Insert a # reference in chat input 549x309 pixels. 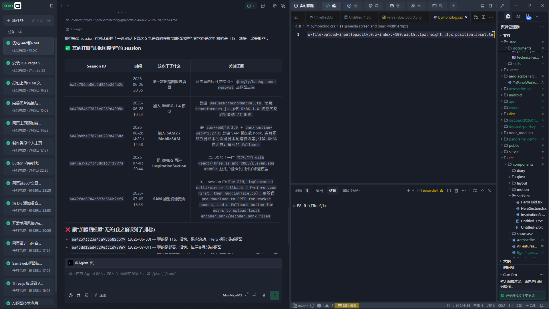(x=79, y=295)
